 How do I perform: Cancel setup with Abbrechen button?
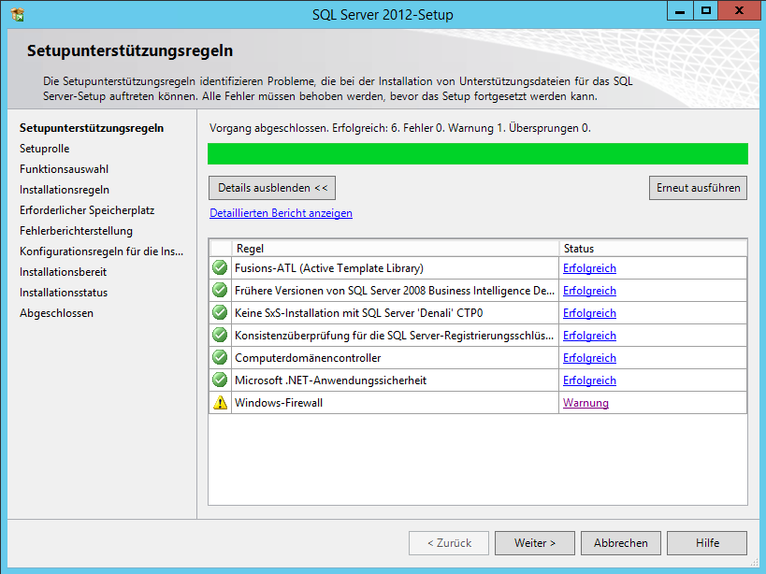[x=620, y=542]
